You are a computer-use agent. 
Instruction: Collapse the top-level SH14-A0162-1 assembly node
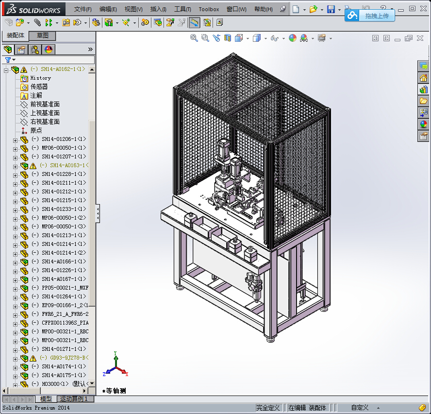pyautogui.click(x=6, y=70)
